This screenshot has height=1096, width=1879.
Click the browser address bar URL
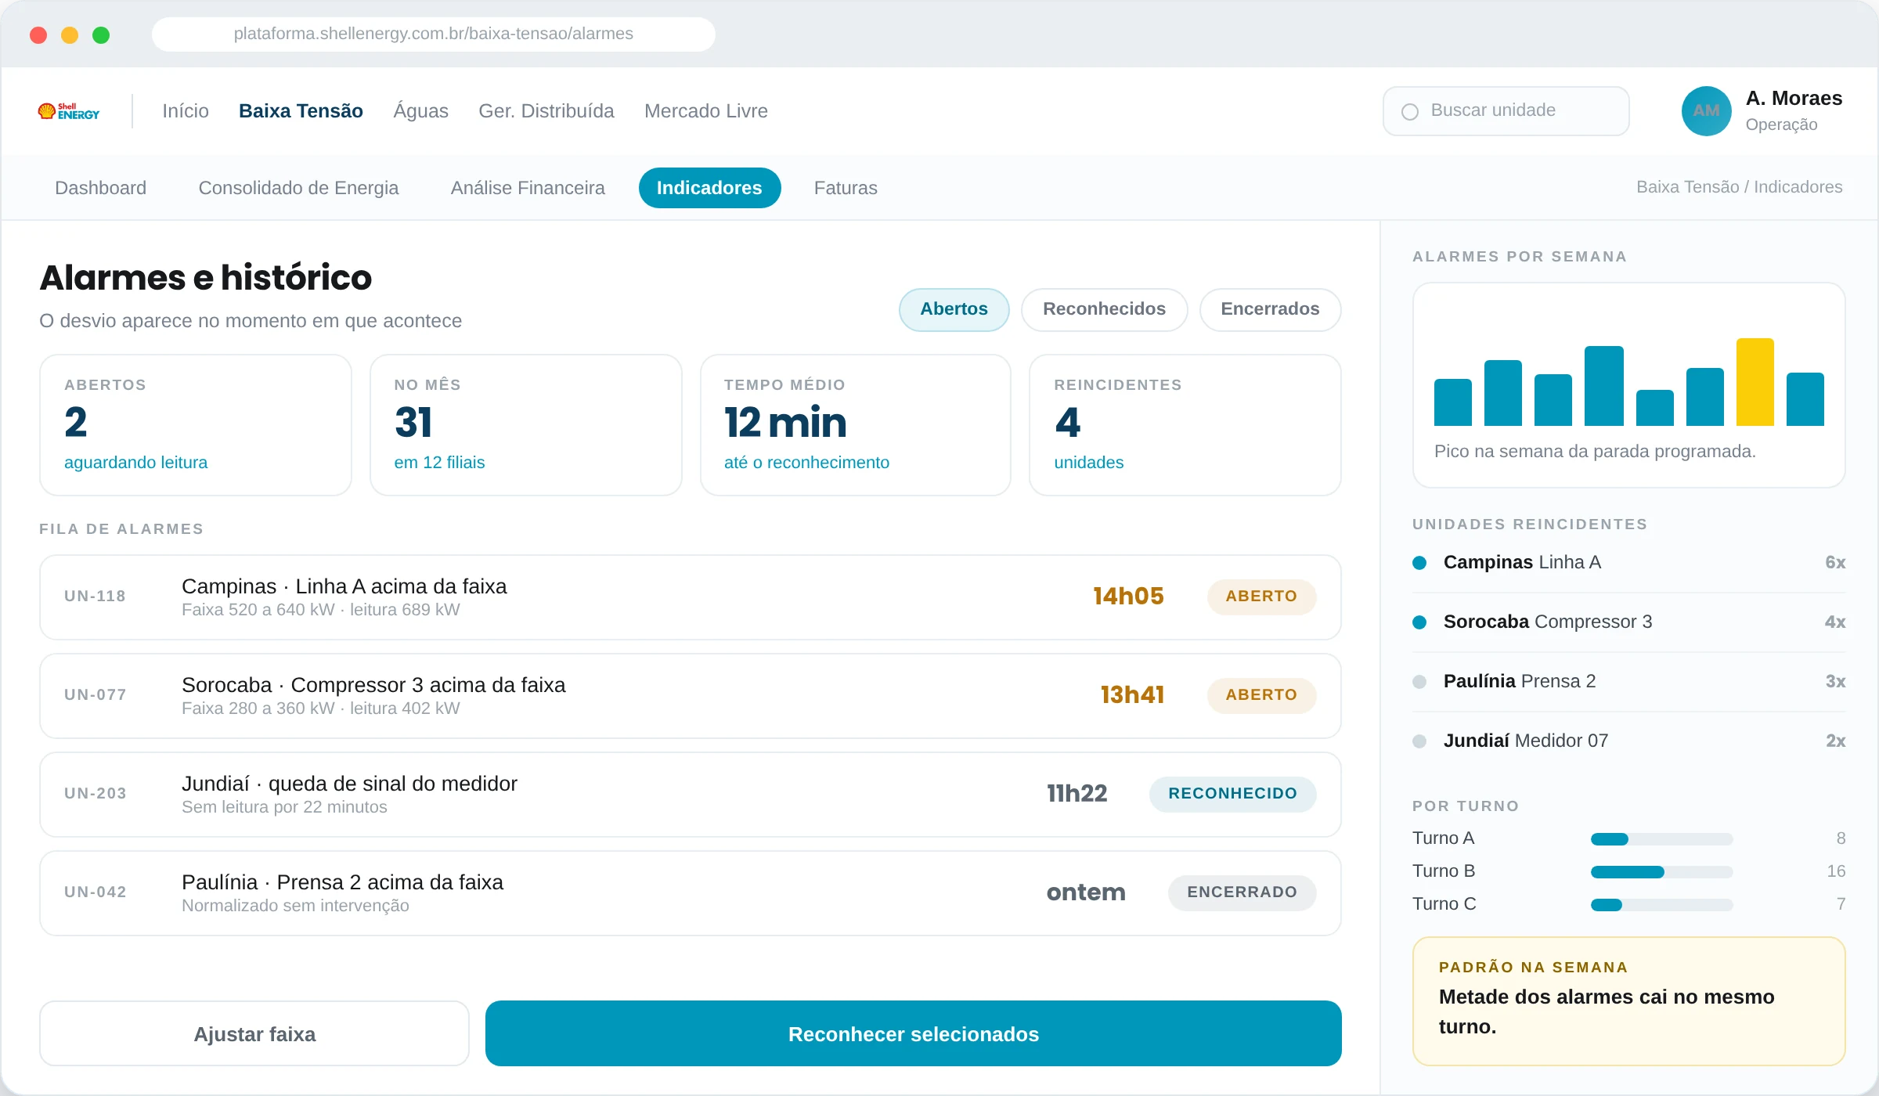coord(433,34)
